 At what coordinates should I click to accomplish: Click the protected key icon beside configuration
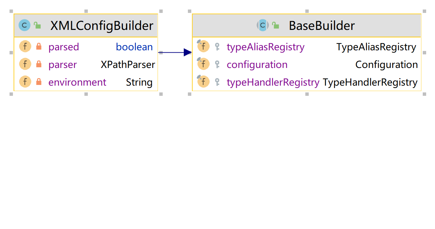coord(217,64)
